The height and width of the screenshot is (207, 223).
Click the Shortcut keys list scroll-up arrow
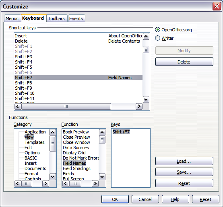coord(146,37)
